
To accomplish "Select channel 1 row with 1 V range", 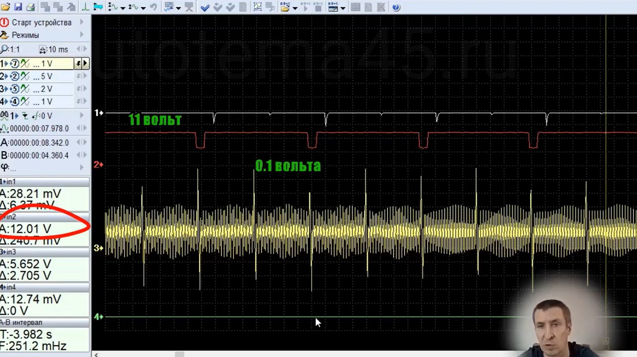I will click(x=37, y=64).
